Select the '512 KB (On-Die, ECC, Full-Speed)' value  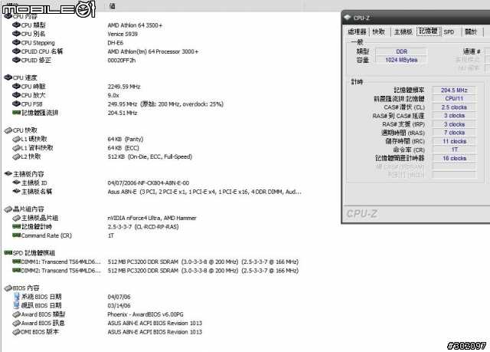pyautogui.click(x=150, y=156)
